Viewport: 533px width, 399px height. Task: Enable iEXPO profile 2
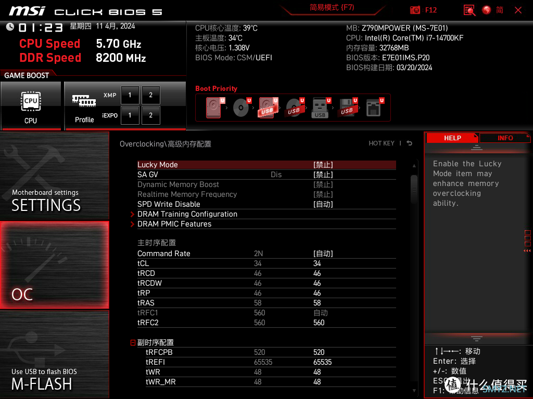(150, 115)
